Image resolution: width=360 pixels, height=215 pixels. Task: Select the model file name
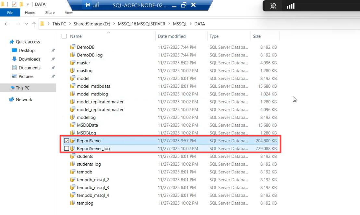tap(83, 78)
